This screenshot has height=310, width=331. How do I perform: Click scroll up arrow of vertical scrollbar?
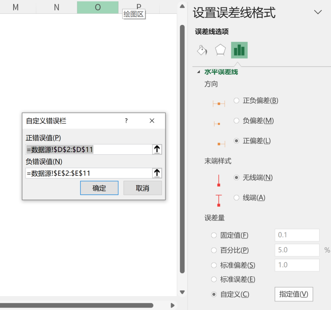pos(182,6)
